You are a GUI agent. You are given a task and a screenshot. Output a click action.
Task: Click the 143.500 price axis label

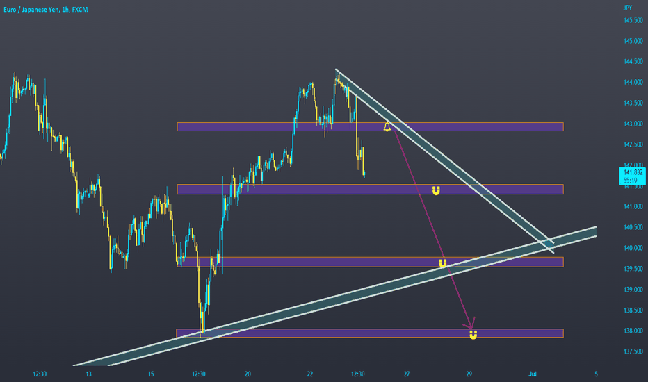pyautogui.click(x=633, y=103)
